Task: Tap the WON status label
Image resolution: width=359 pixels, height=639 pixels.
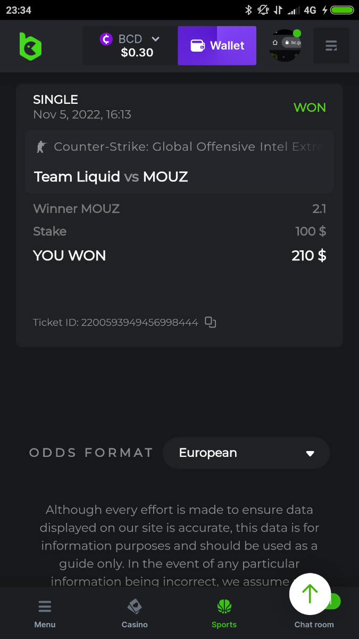Action: click(310, 108)
